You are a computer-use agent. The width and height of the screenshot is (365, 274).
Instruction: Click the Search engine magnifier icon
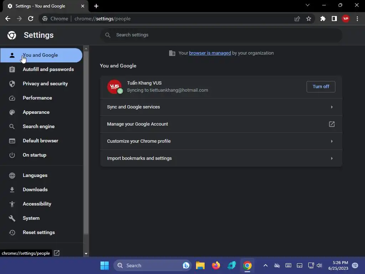coord(12,127)
